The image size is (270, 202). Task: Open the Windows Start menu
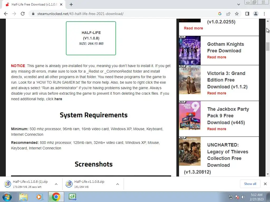(x=7, y=197)
